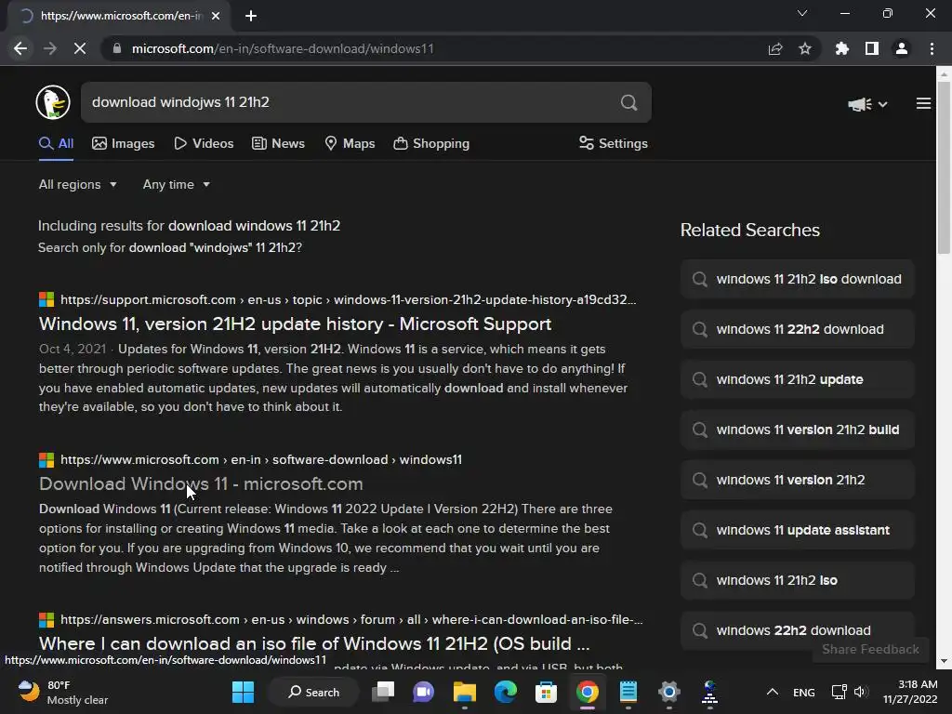The image size is (952, 714).
Task: Click the answers.microsoft.com result URL
Action: click(351, 620)
